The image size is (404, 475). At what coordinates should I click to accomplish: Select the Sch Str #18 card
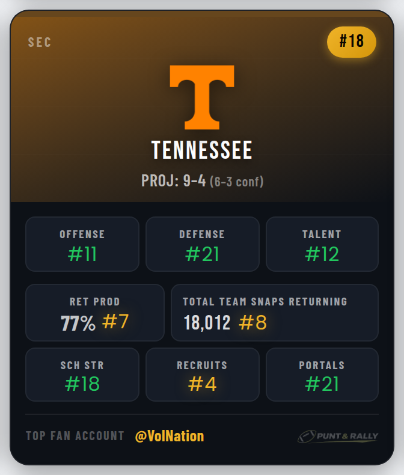point(82,375)
